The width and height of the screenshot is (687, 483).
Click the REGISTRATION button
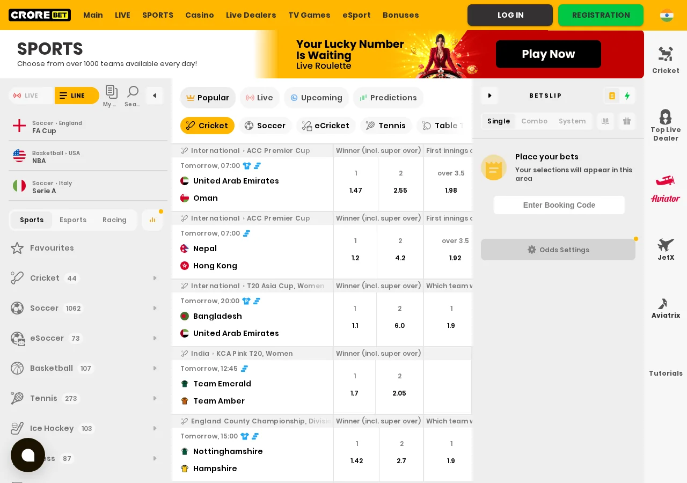601,15
